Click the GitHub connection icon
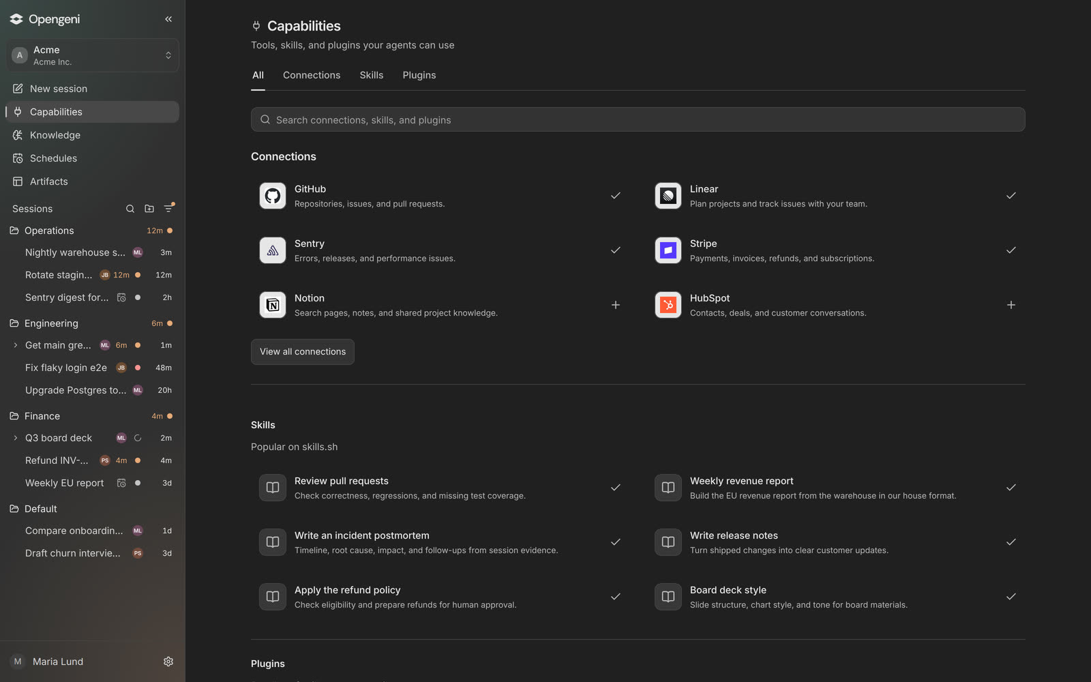Screen dimensions: 1091x682 pos(273,196)
